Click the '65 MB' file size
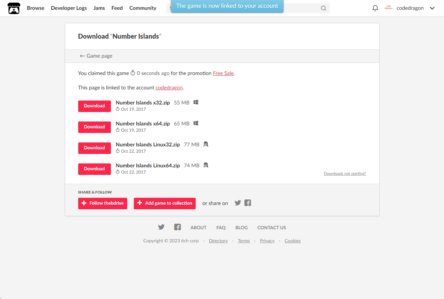444x299 pixels. (182, 123)
